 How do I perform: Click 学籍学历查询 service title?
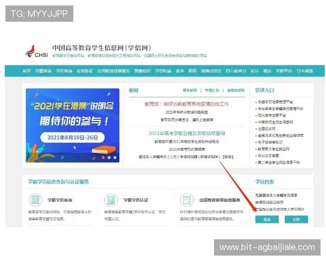(x=60, y=200)
